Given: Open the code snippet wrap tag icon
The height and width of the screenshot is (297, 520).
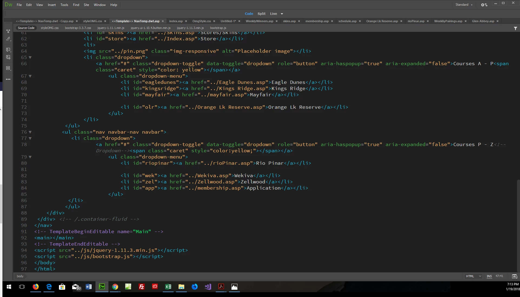Looking at the screenshot, I should (x=8, y=68).
